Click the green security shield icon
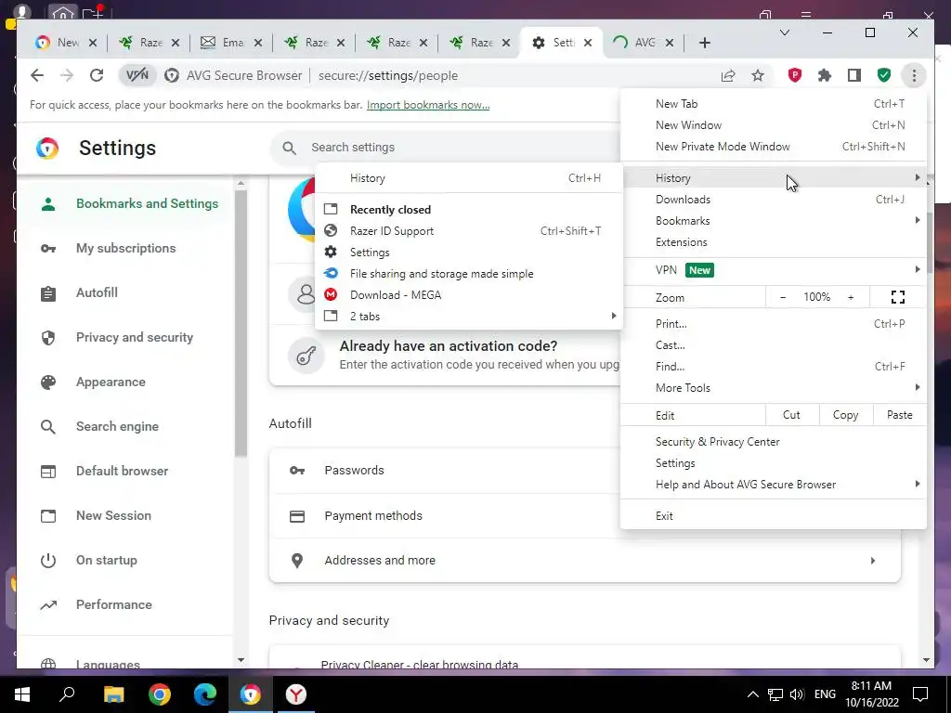The height and width of the screenshot is (713, 951). click(884, 75)
